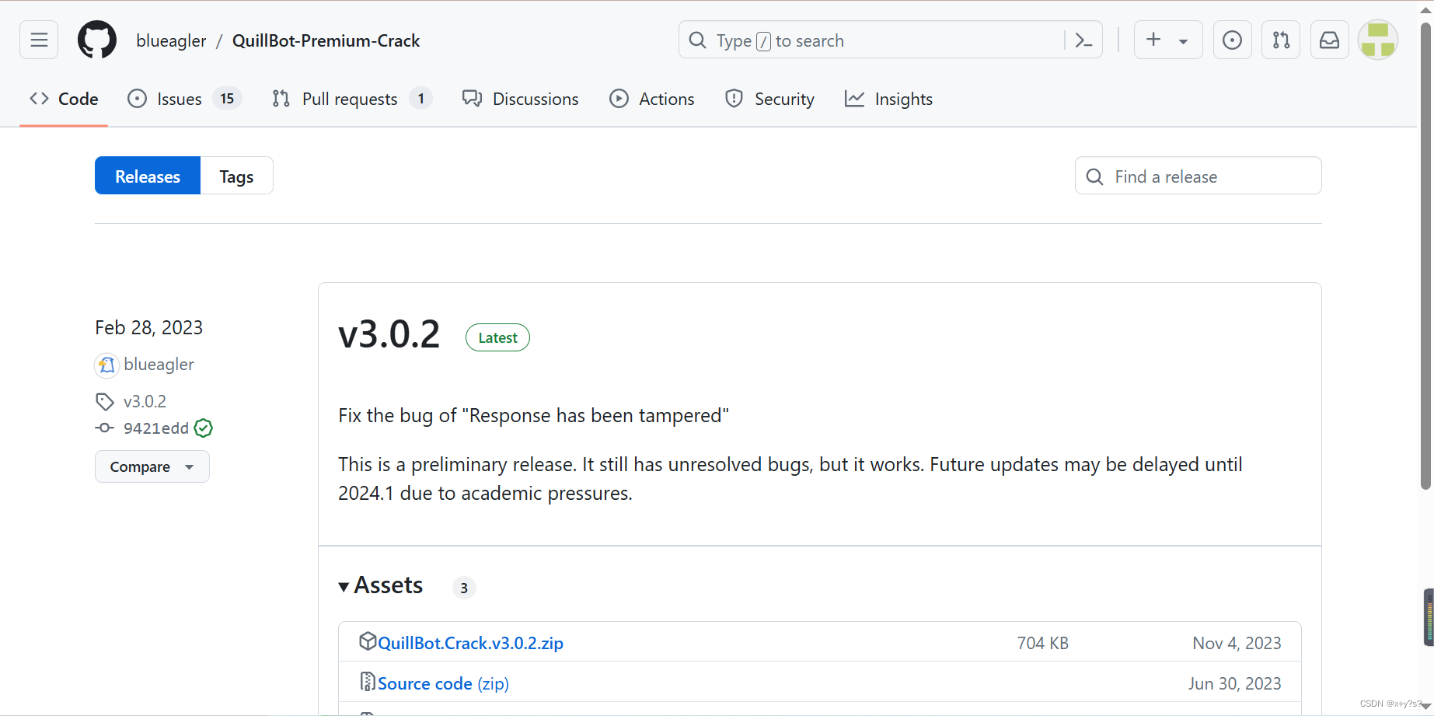
Task: Expand the create-new dropdown arrow
Action: point(1183,41)
